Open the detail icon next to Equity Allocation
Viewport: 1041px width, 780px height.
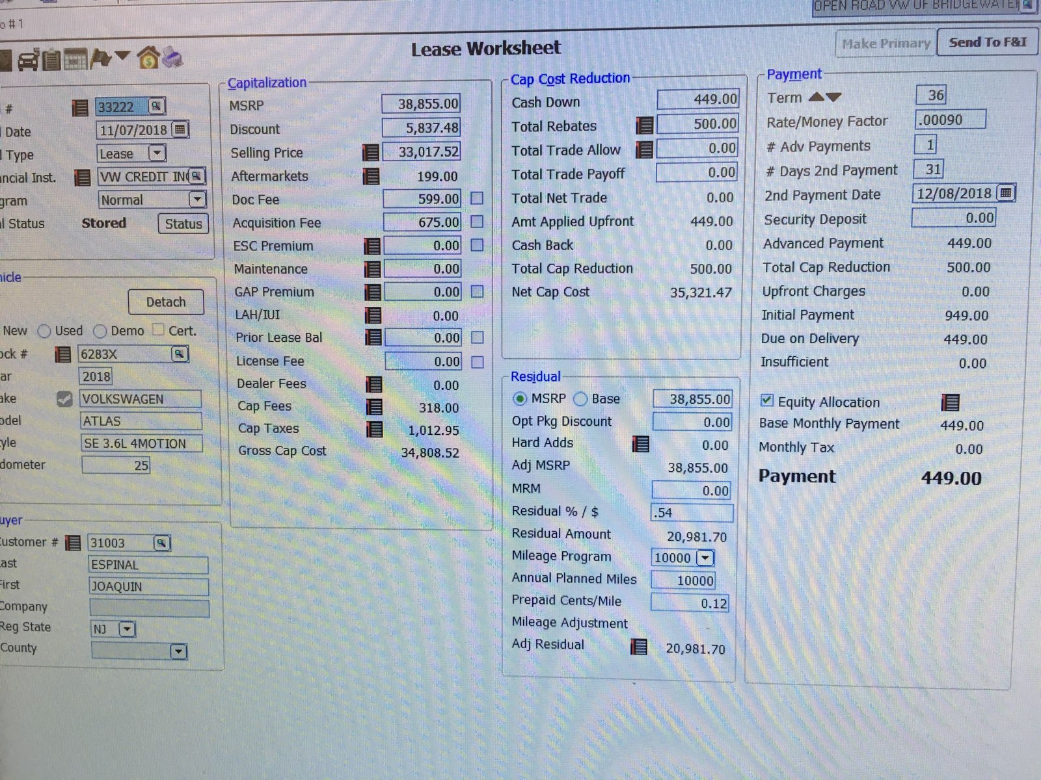pyautogui.click(x=950, y=402)
